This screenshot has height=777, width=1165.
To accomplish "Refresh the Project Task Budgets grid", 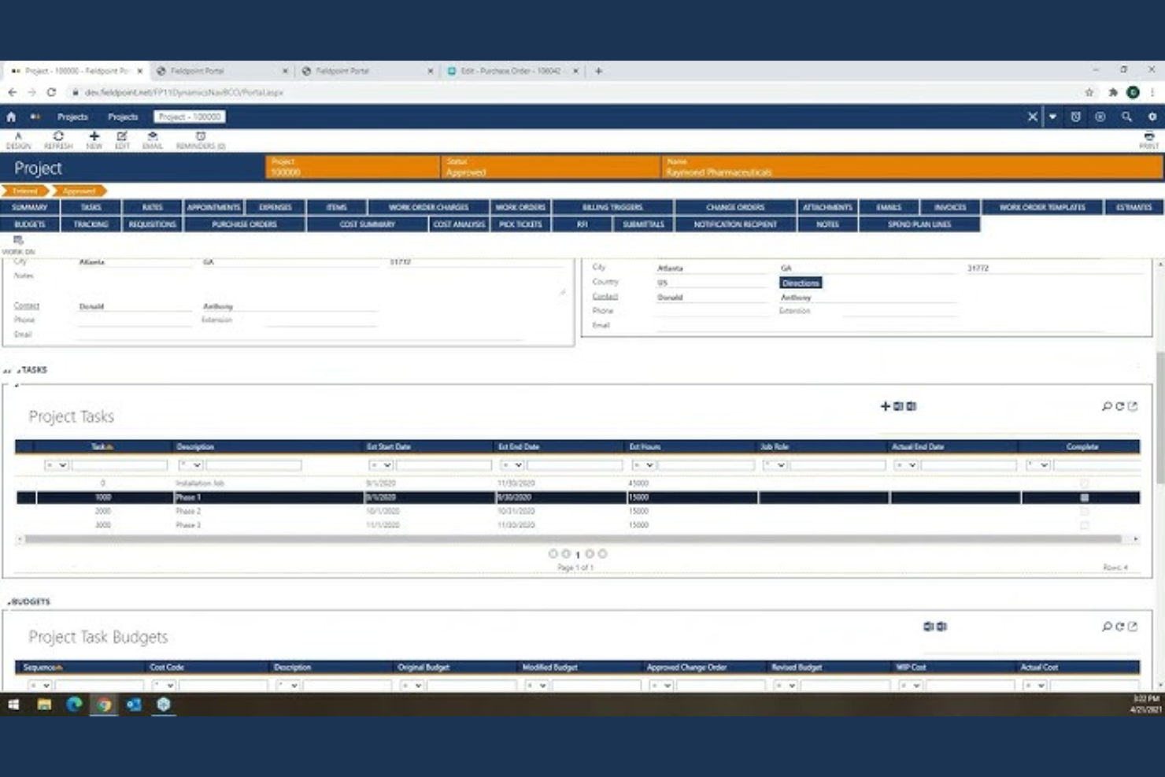I will coord(1119,627).
